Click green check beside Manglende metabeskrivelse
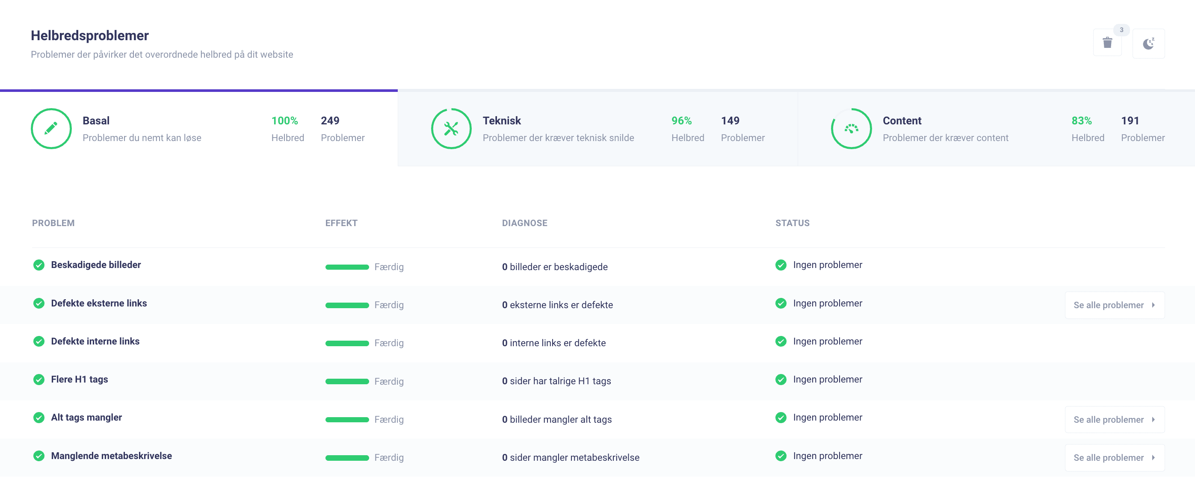This screenshot has width=1195, height=477. [x=39, y=456]
